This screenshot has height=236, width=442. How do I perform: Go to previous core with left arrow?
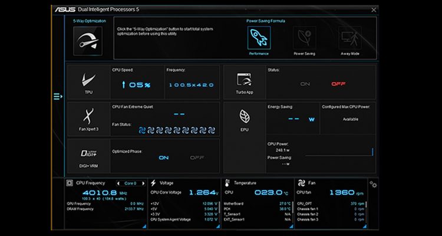tap(118, 183)
